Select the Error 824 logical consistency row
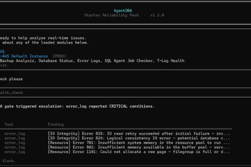 pyautogui.click(x=117, y=138)
